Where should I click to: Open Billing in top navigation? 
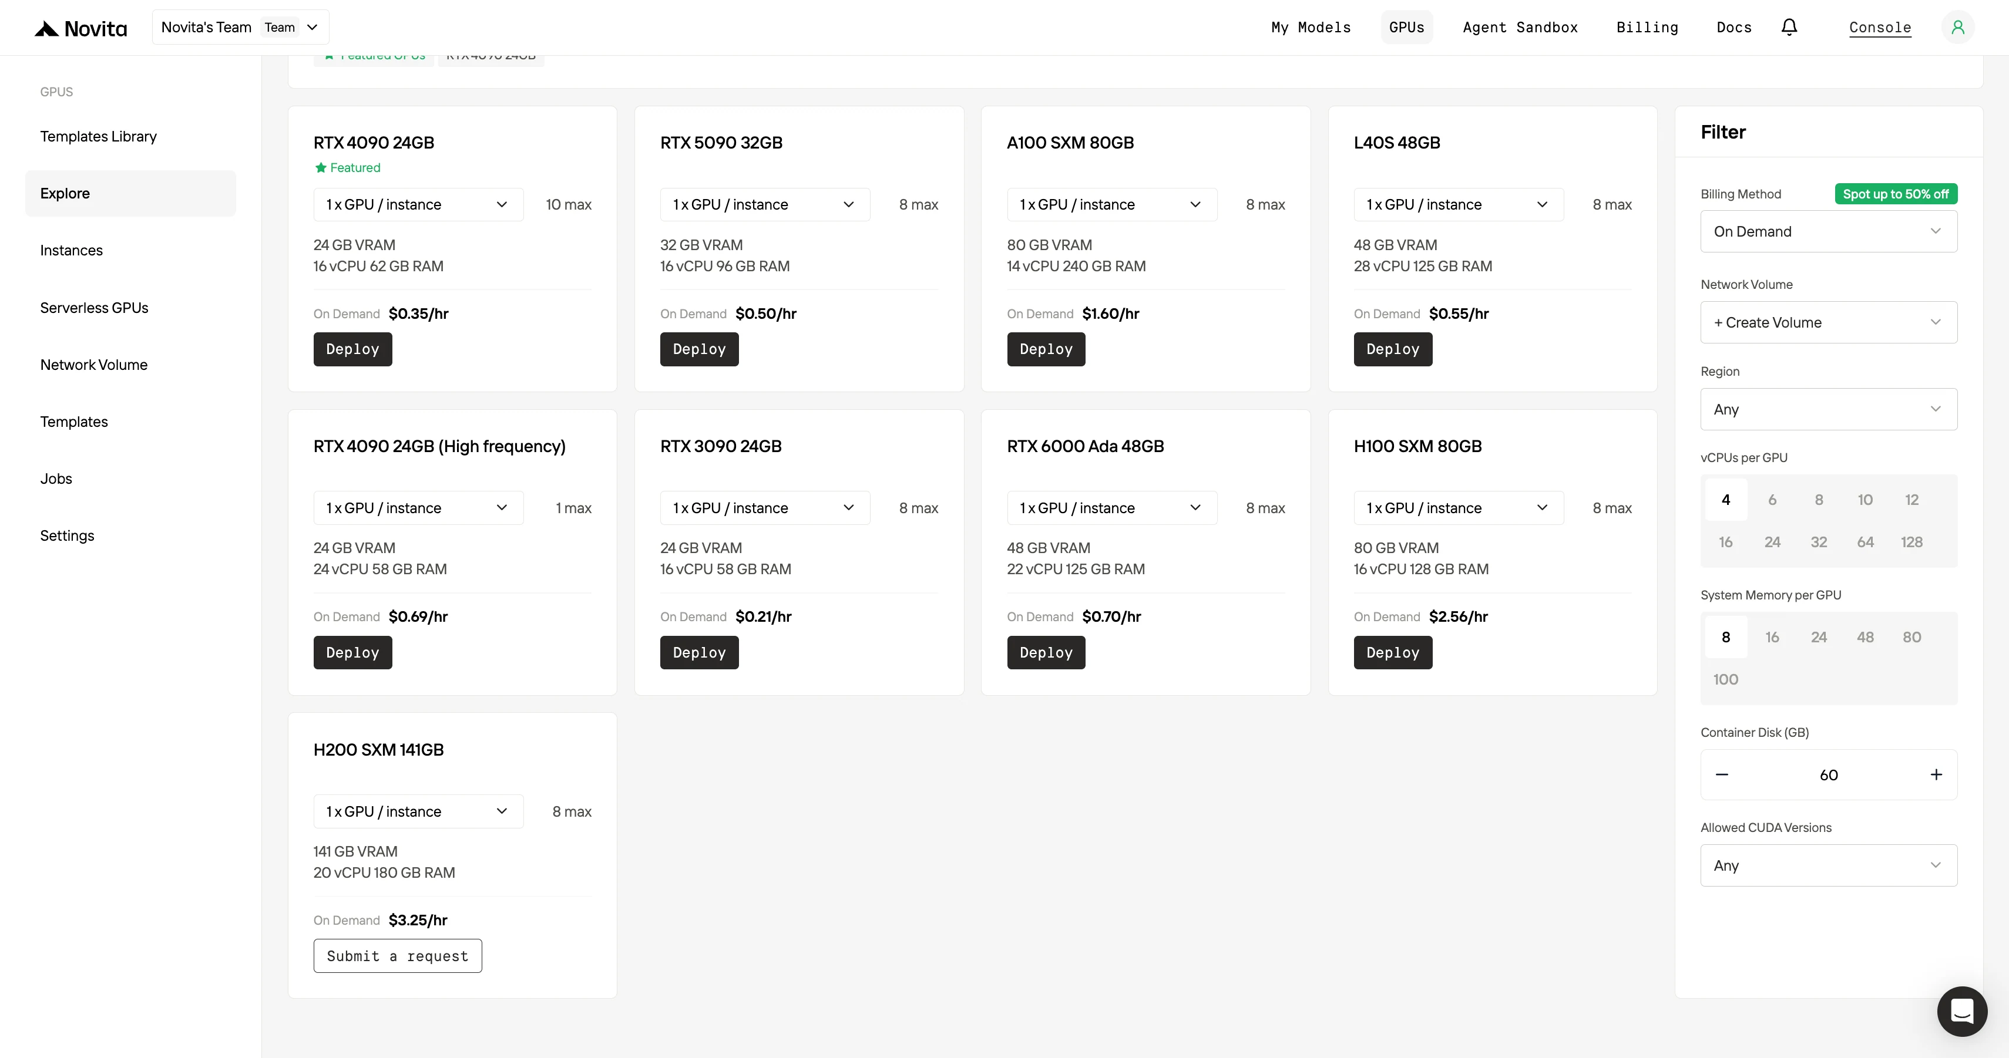[1647, 27]
